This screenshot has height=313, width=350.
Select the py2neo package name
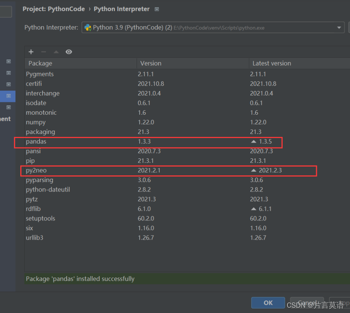click(x=36, y=170)
